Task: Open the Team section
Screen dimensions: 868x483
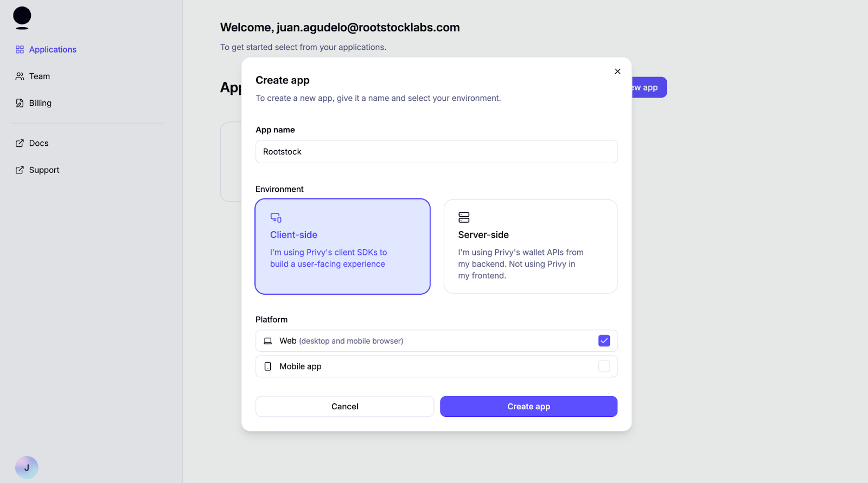Action: click(x=39, y=76)
